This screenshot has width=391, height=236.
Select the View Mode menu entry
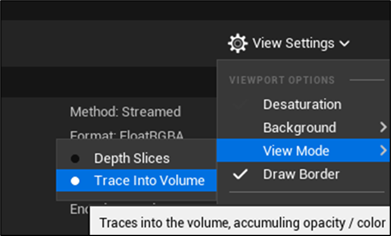(296, 151)
